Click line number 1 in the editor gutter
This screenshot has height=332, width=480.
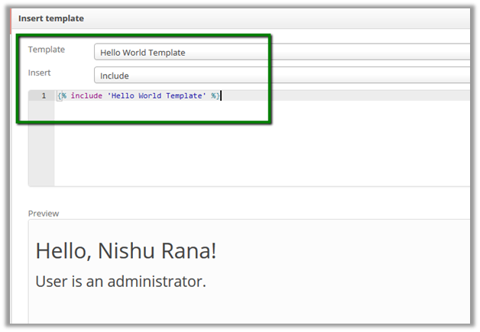[44, 96]
